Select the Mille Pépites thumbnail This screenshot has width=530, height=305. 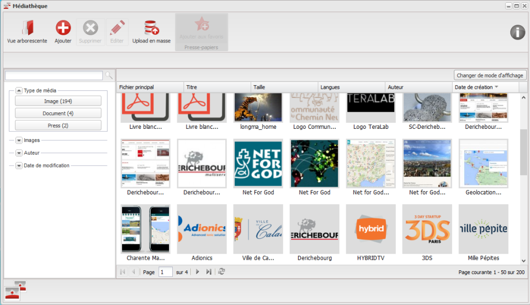coord(484,229)
